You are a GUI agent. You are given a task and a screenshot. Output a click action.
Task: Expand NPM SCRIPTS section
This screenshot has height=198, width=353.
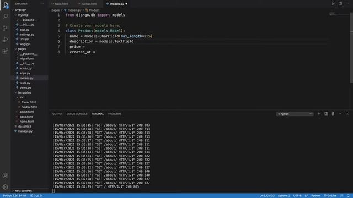pos(23,191)
